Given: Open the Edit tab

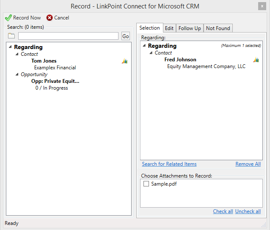Looking at the screenshot, I should (x=169, y=28).
